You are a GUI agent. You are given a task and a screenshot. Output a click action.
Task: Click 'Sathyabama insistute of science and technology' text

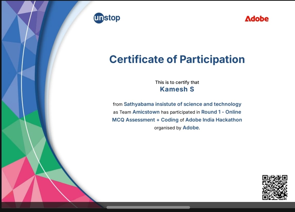tap(183, 104)
